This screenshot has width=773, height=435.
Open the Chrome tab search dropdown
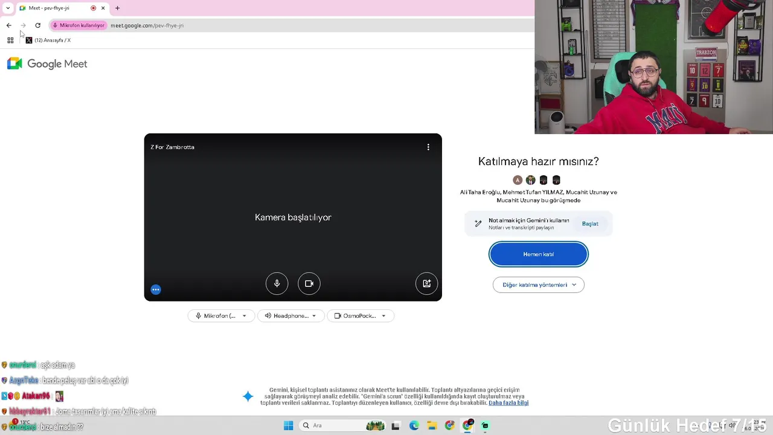[8, 8]
